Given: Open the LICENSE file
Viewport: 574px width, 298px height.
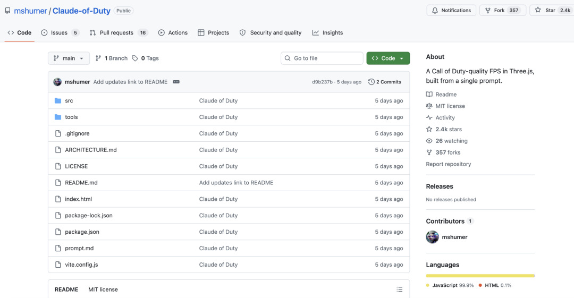Looking at the screenshot, I should [77, 166].
